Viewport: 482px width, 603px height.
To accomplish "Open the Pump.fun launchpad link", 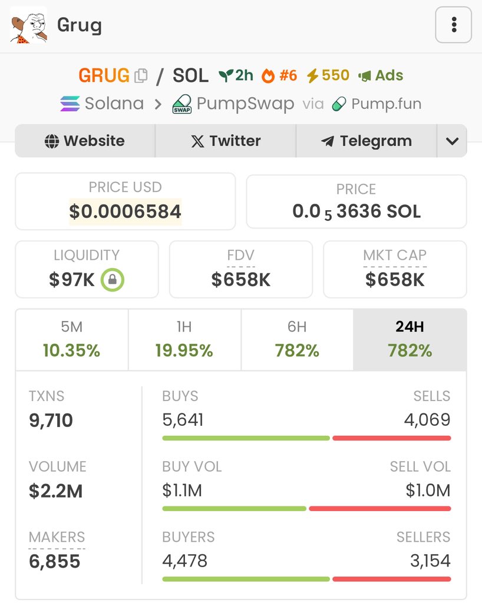I will coord(377,104).
